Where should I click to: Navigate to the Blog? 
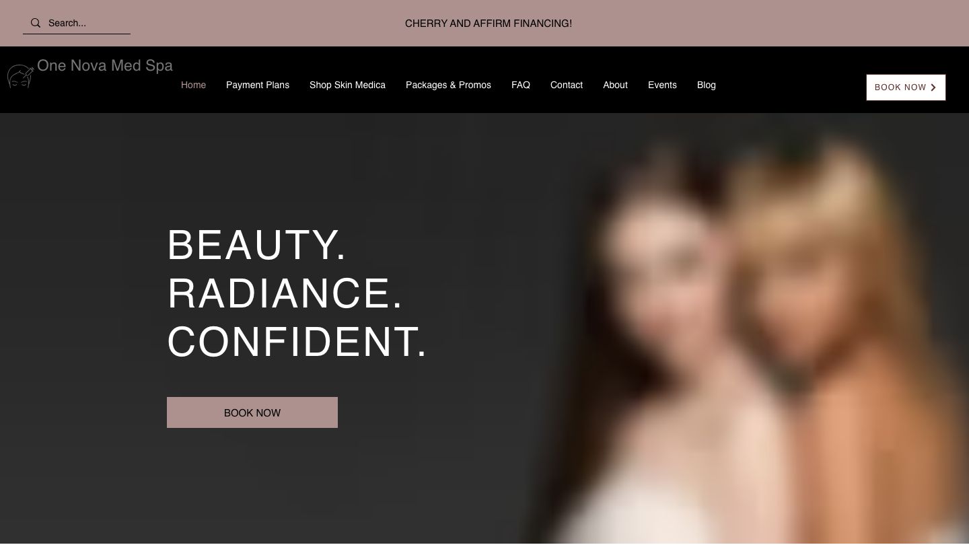707,85
